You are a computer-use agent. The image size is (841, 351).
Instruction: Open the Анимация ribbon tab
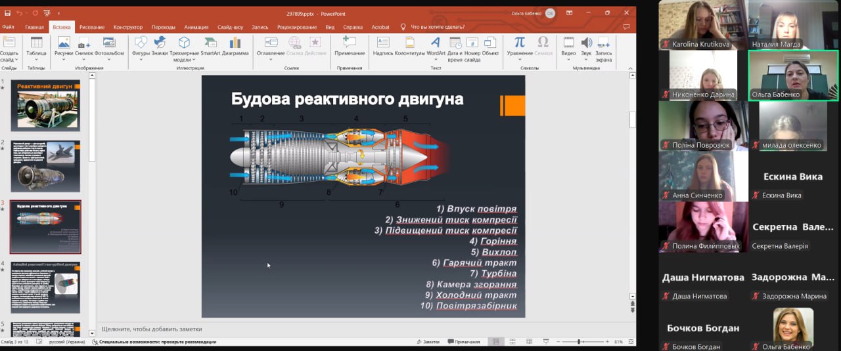196,27
